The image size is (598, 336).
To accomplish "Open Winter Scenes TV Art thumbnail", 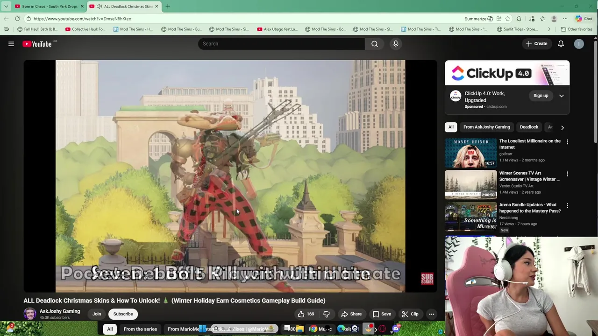I will point(471,185).
